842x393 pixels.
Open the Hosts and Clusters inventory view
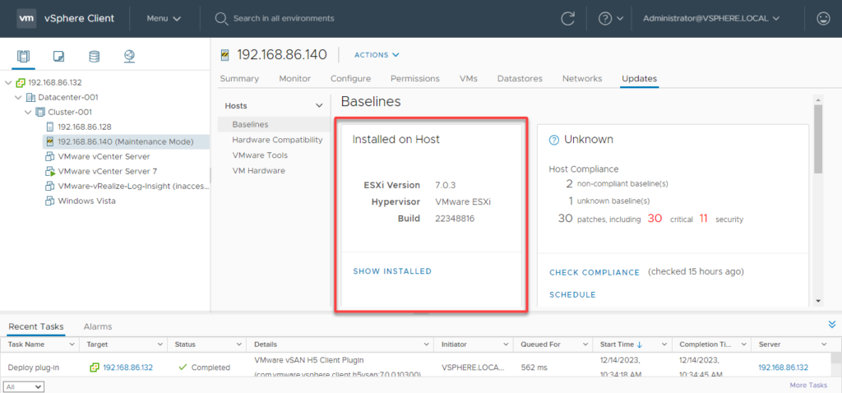pos(23,57)
